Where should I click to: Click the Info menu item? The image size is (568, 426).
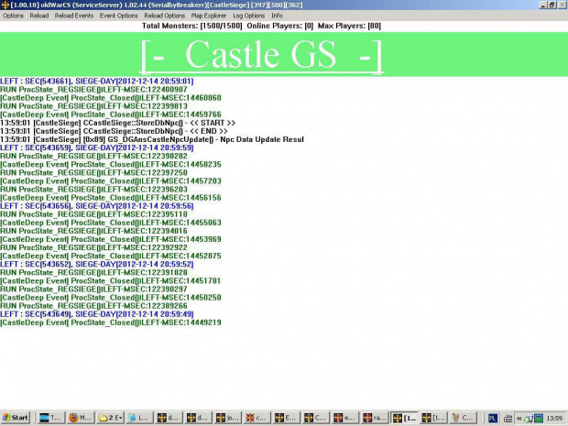tap(277, 16)
